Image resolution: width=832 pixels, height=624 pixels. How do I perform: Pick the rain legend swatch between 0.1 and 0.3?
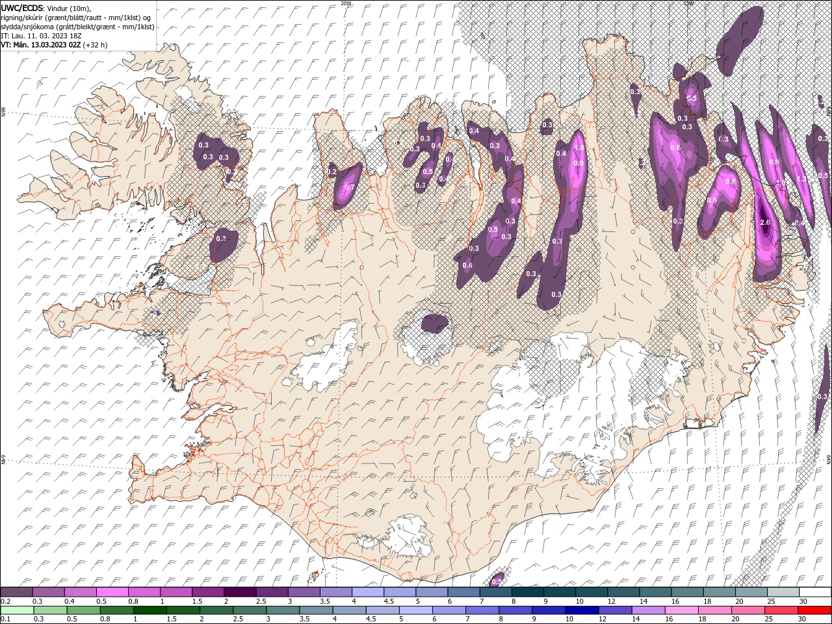[x=16, y=610]
